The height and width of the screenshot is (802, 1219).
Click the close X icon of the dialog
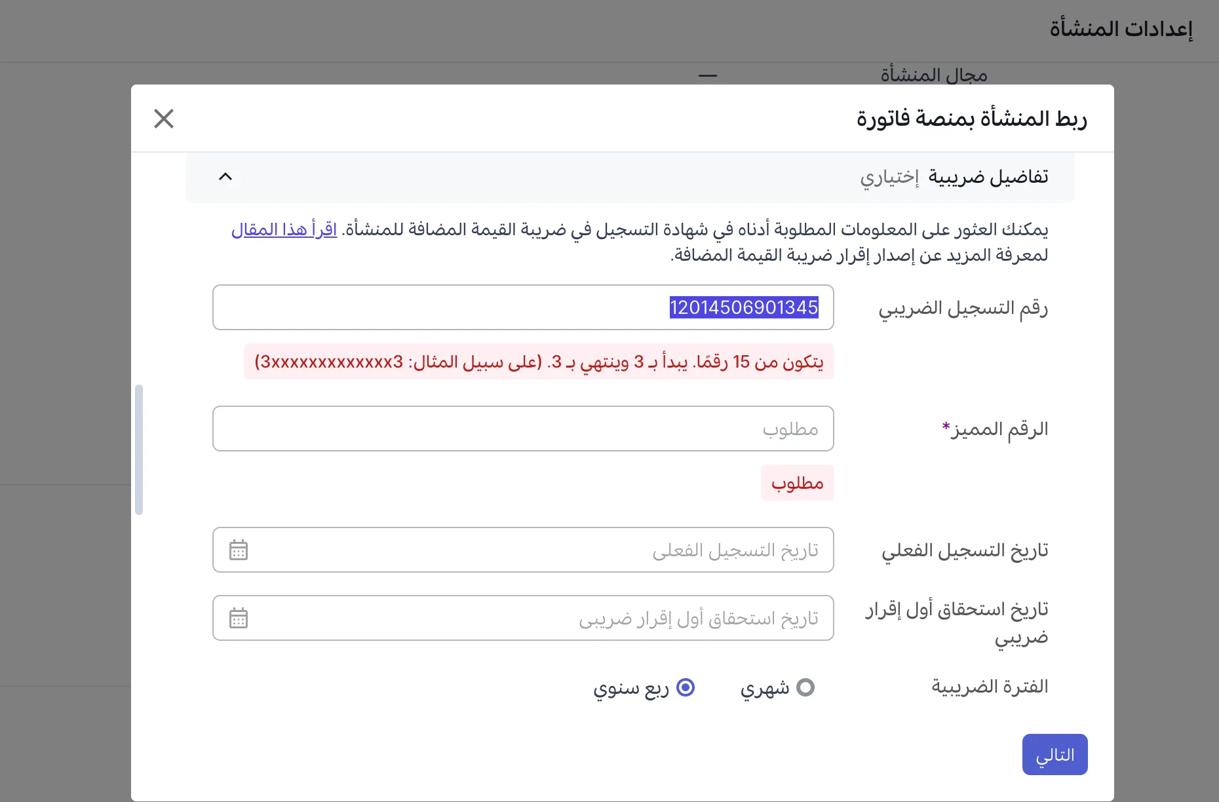(x=163, y=119)
